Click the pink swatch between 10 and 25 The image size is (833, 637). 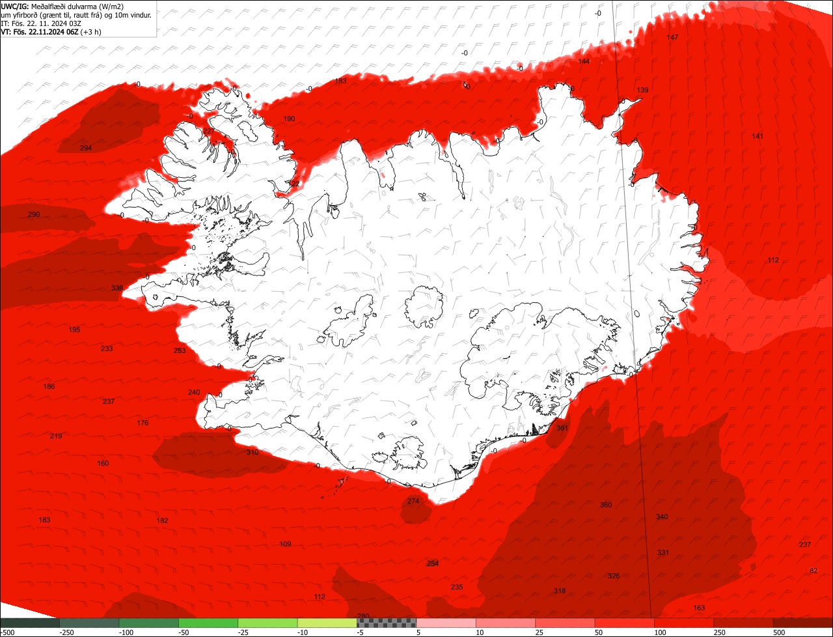[x=506, y=623]
